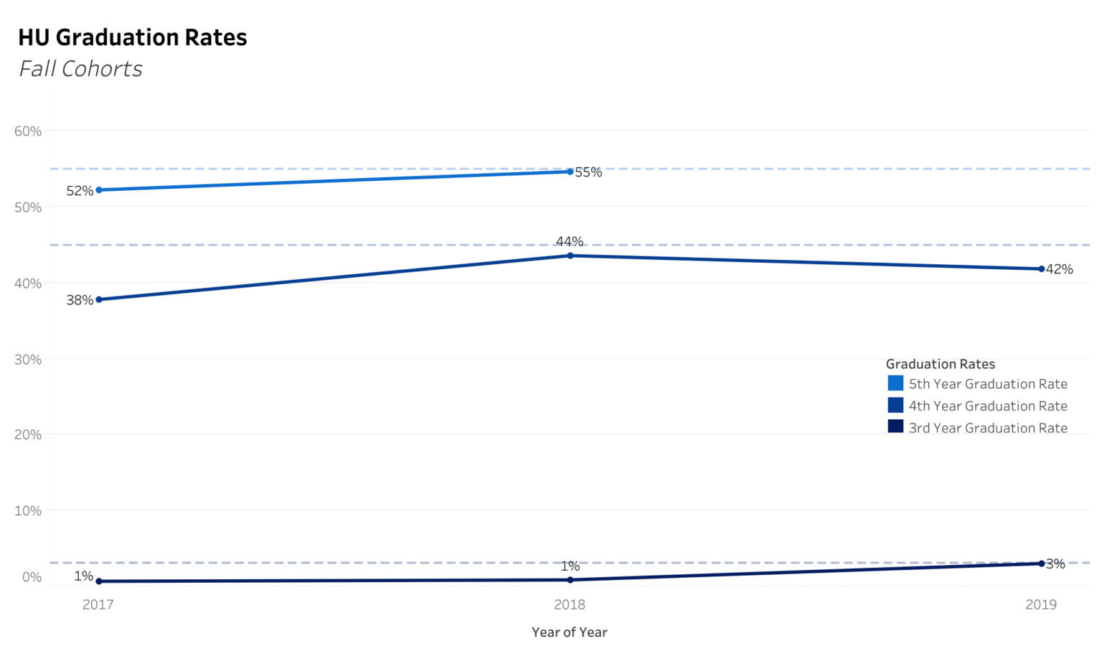Select the 55% data point on the 5th year line

(570, 172)
